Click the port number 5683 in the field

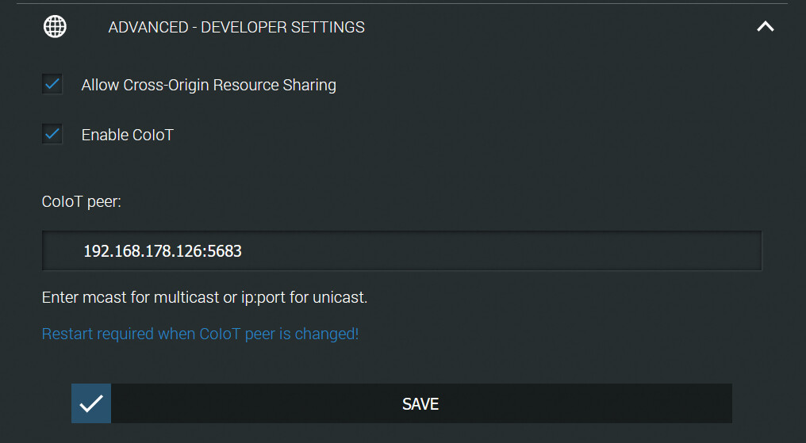[x=225, y=251]
